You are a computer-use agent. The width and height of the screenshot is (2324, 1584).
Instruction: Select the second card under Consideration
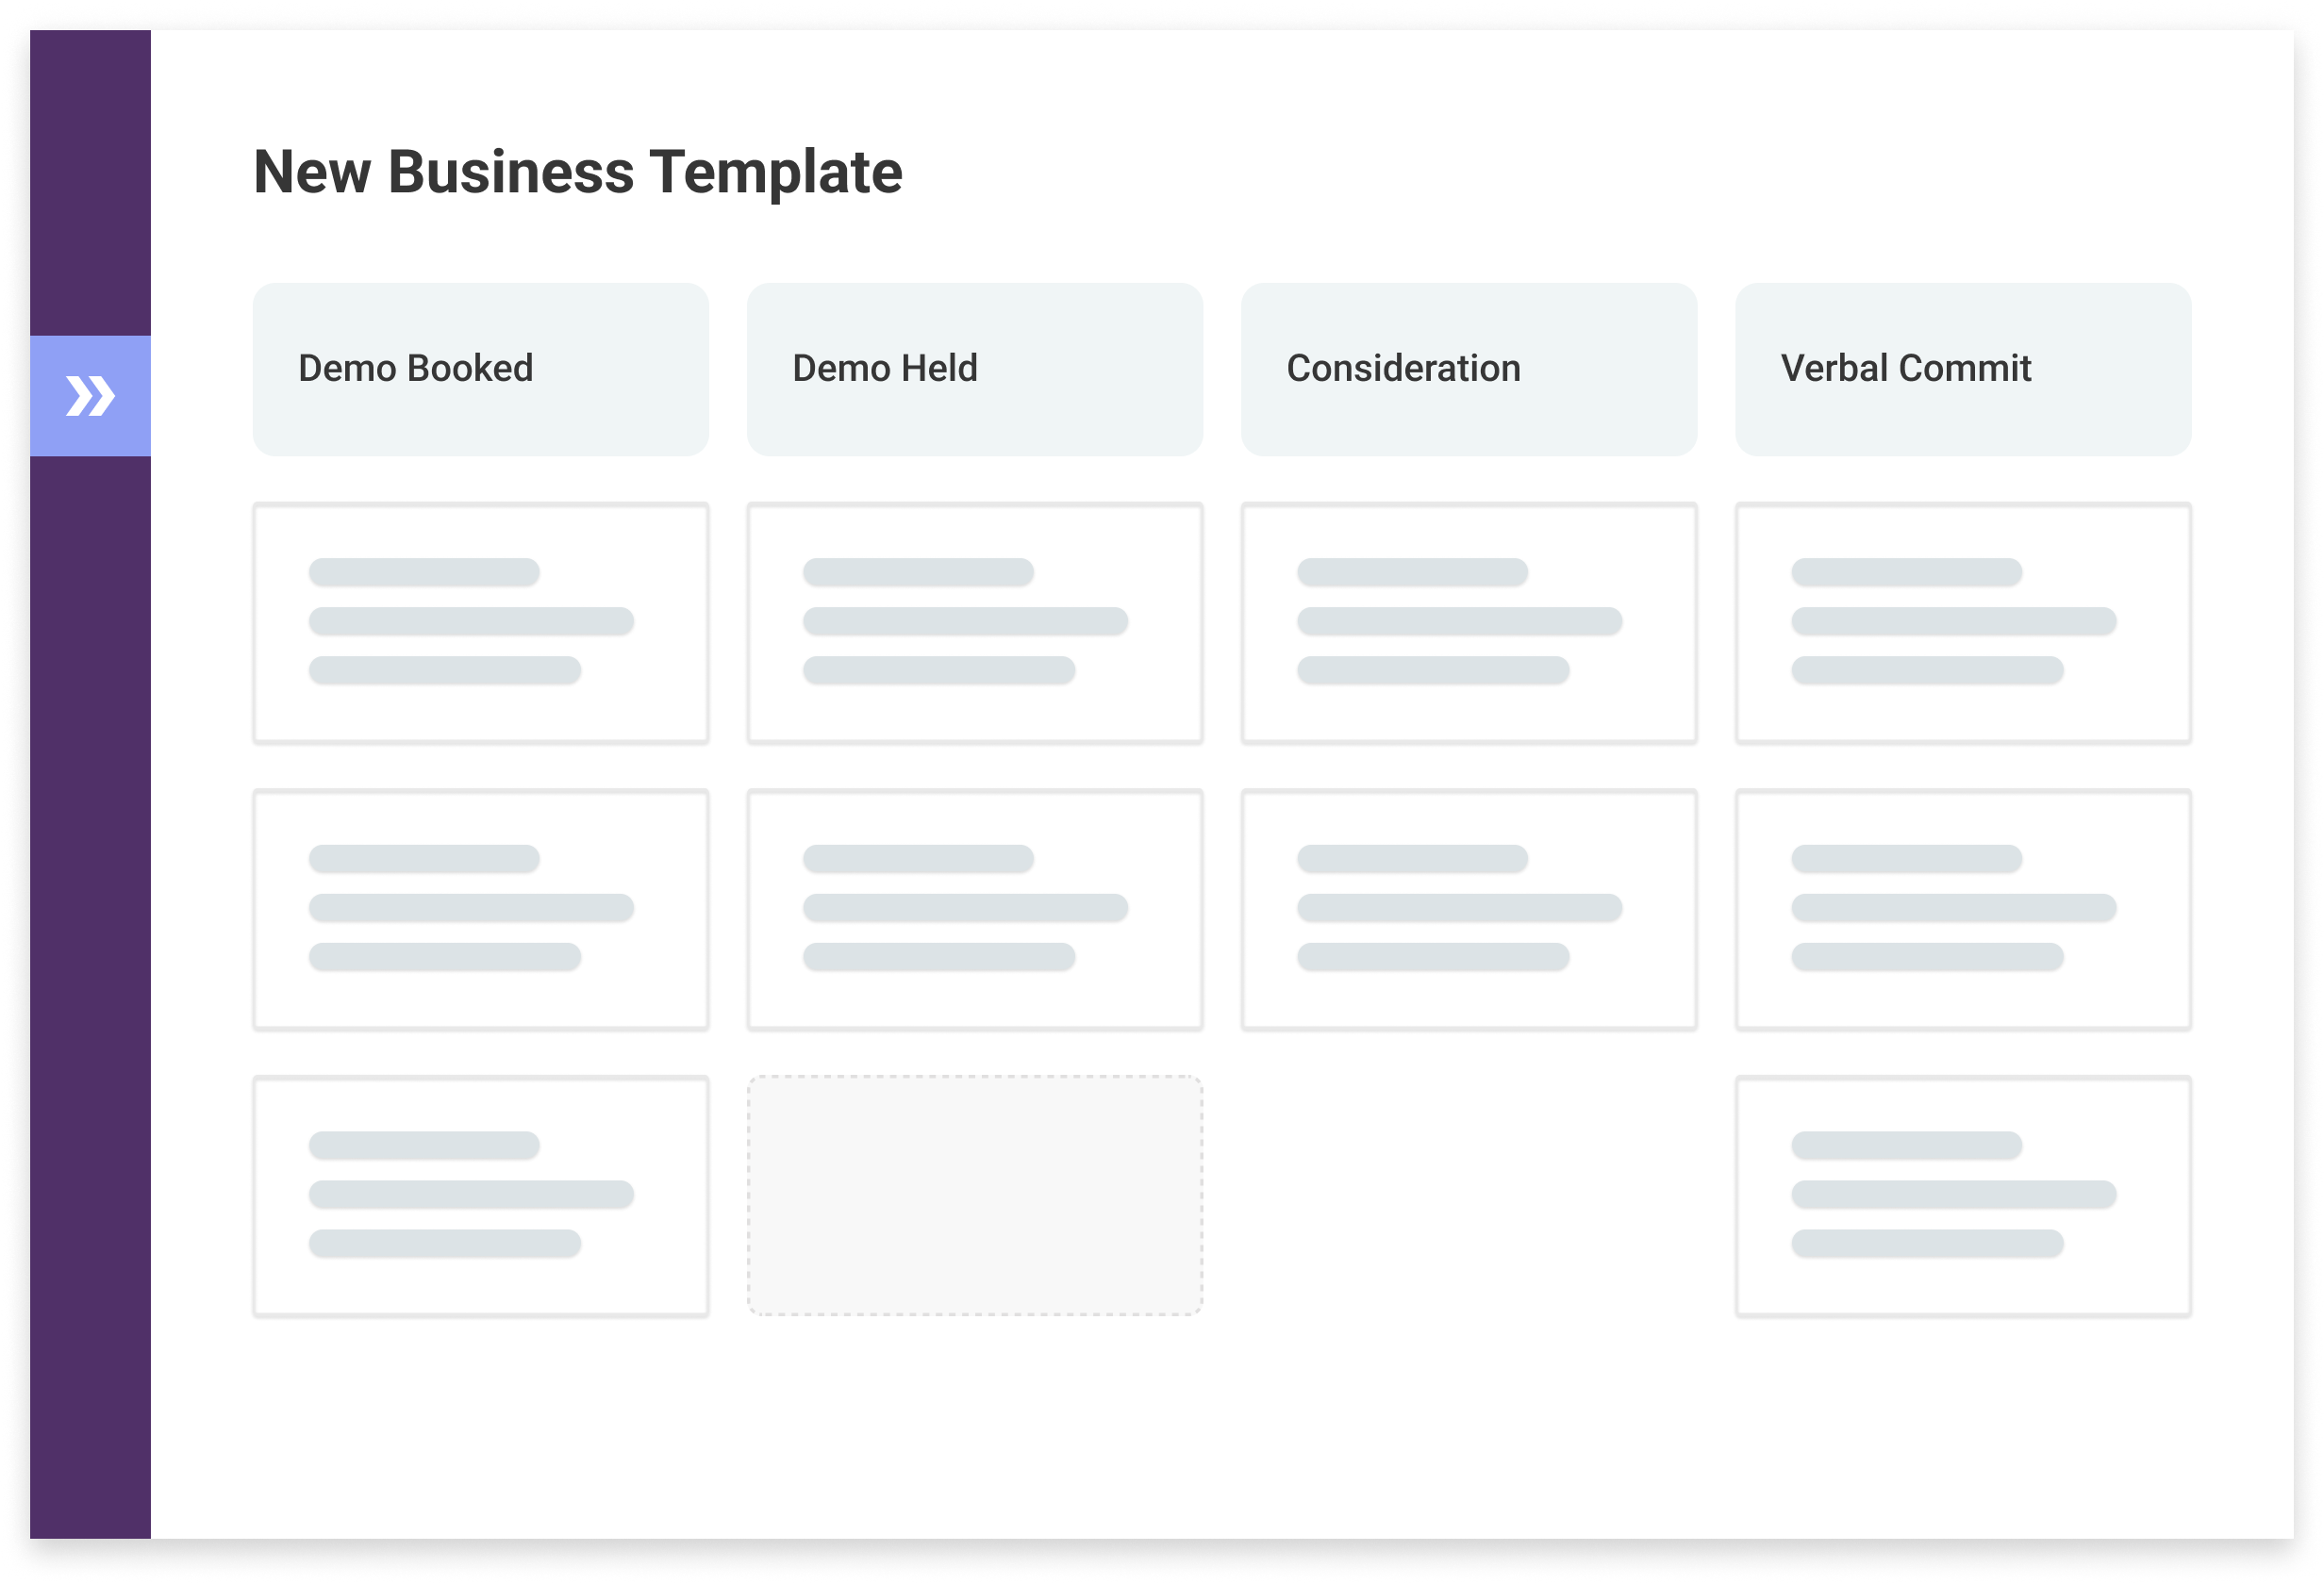[x=1467, y=910]
